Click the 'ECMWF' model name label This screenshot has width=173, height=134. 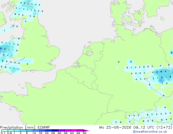pyautogui.click(x=44, y=127)
